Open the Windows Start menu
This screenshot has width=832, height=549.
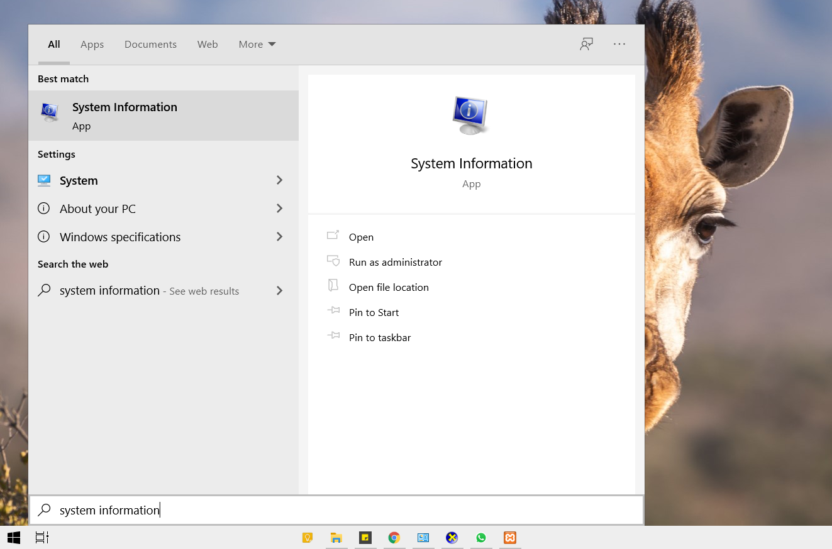[13, 538]
